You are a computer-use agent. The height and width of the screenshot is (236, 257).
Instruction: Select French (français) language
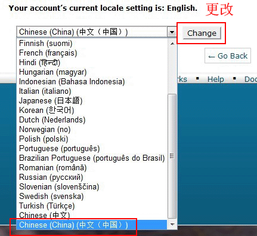(x=92, y=53)
